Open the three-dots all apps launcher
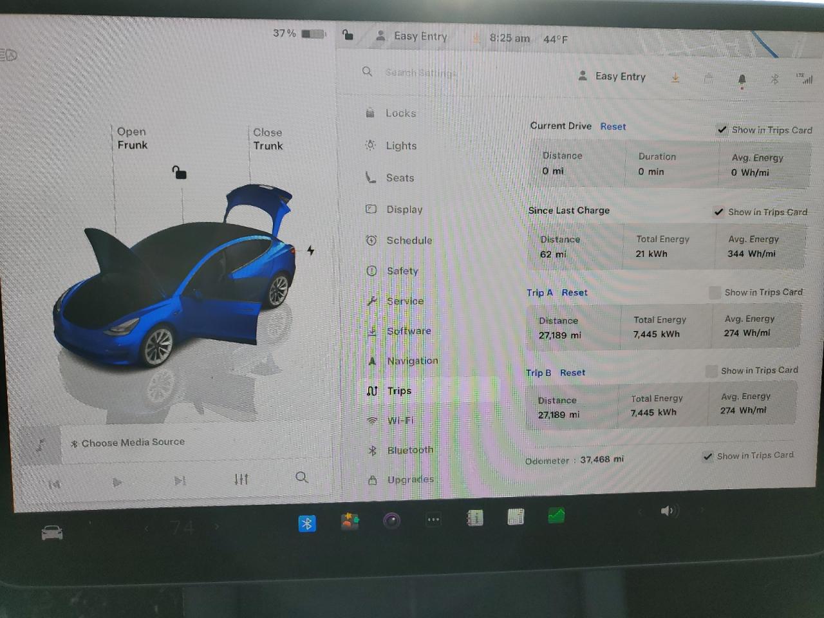 coord(433,519)
